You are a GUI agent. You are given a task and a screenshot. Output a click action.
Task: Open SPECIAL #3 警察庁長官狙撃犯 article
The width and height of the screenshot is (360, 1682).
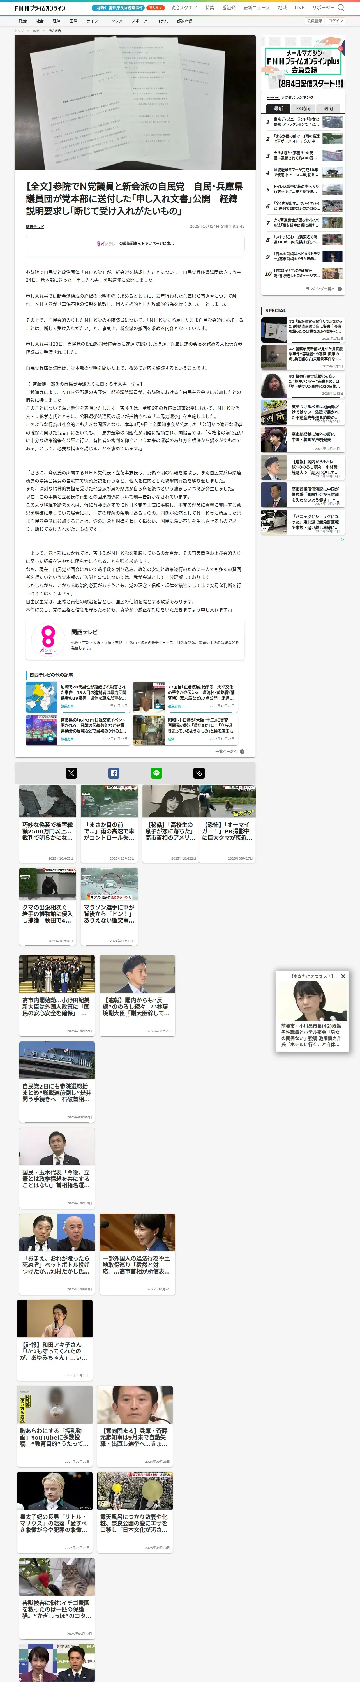pyautogui.click(x=303, y=385)
